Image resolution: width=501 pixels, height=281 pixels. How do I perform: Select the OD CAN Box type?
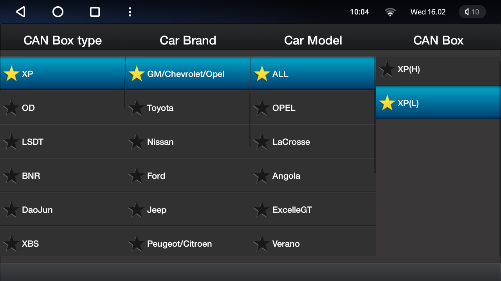pos(63,108)
